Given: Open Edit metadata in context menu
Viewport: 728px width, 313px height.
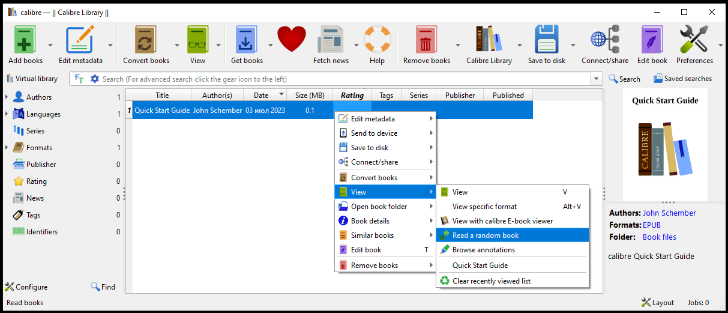Looking at the screenshot, I should point(385,118).
